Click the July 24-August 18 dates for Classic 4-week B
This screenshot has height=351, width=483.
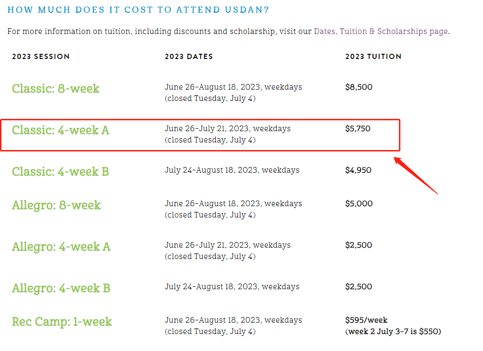(x=232, y=170)
